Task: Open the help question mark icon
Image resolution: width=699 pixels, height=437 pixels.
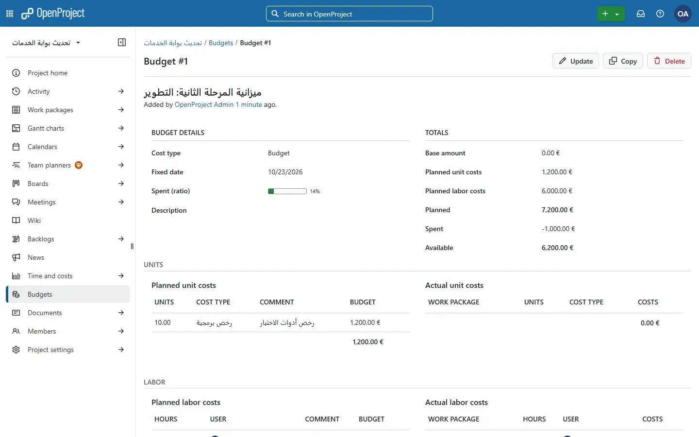Action: pos(660,14)
